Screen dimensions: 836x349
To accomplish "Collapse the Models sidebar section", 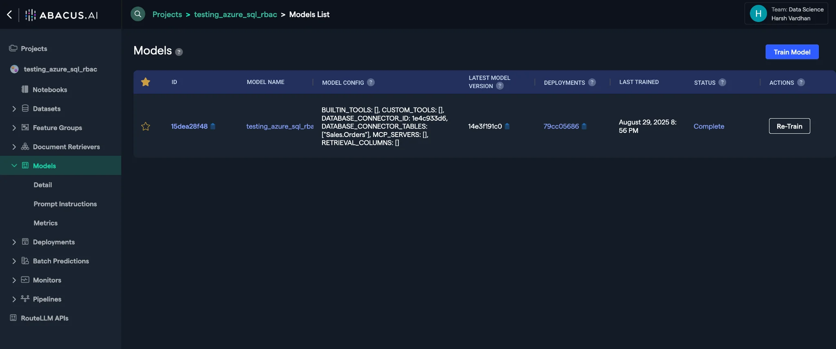I will pos(14,166).
